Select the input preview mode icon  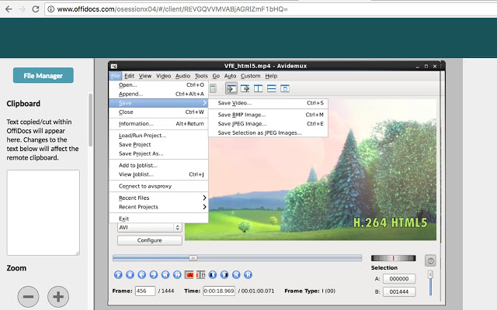231,88
